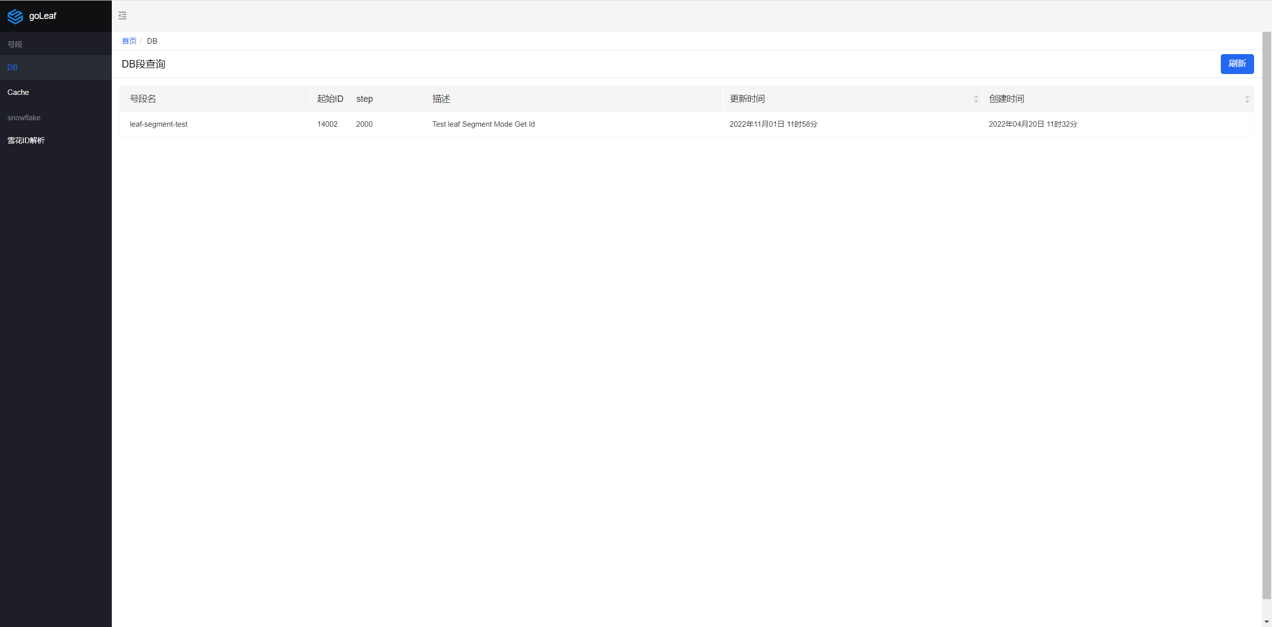Click the vertical scrollbar thumb
The width and height of the screenshot is (1272, 627).
click(1267, 315)
